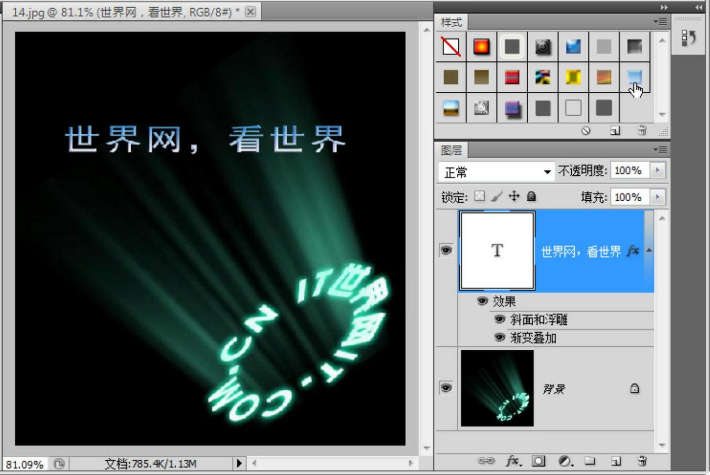
Task: Open the History panel icon
Action: tap(688, 38)
